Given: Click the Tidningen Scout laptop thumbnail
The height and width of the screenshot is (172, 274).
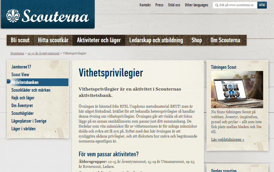Looking at the screenshot, I should click(x=237, y=89).
